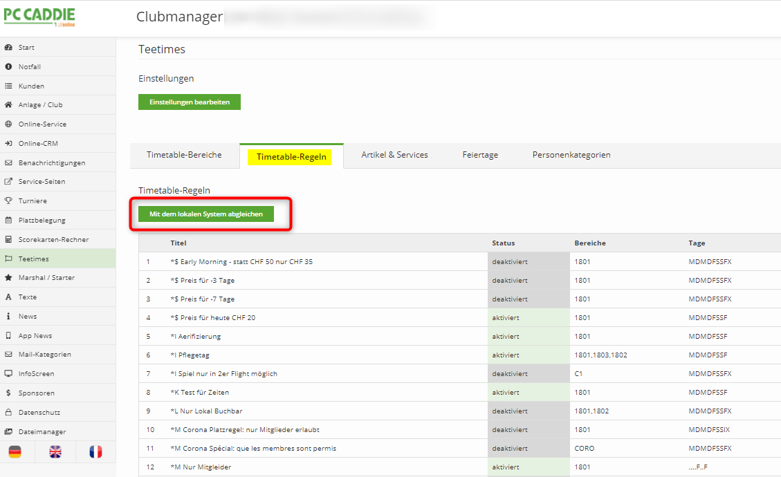The height and width of the screenshot is (477, 781).
Task: Click the Sponsoren dollar icon
Action: pos(8,393)
